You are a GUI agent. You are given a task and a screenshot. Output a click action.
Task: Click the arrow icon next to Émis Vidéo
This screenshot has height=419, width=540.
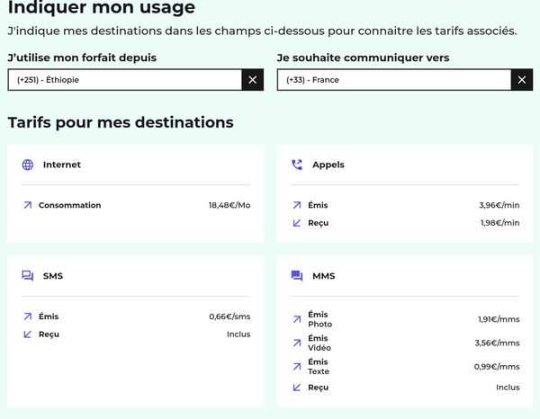click(x=297, y=343)
